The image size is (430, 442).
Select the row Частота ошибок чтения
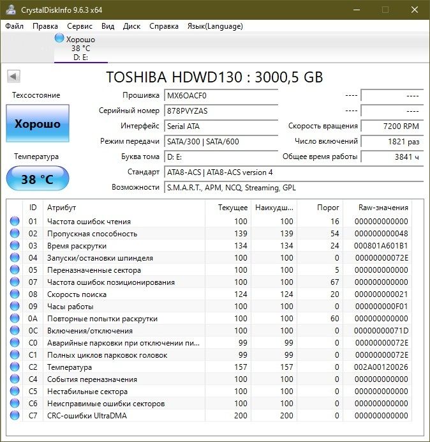209,221
